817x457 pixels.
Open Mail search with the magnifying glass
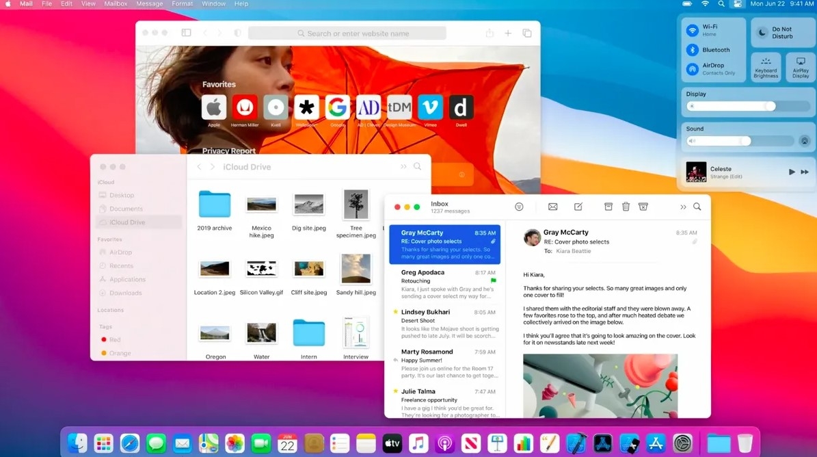coord(697,206)
